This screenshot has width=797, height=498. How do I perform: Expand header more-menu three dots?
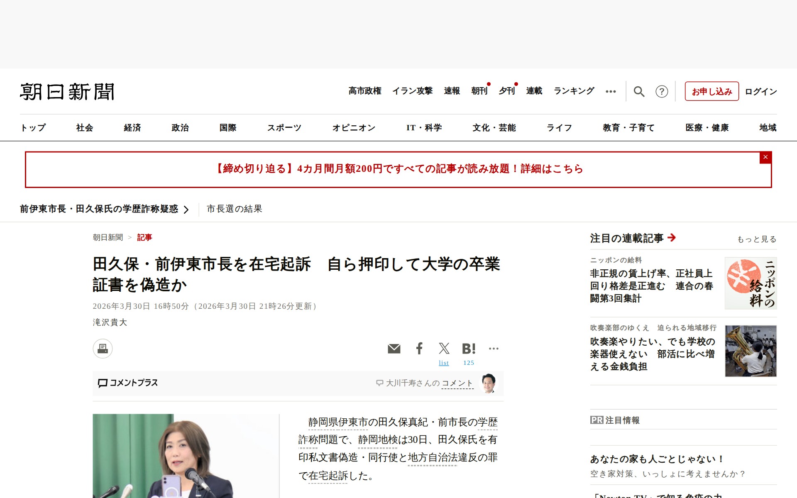(x=611, y=91)
